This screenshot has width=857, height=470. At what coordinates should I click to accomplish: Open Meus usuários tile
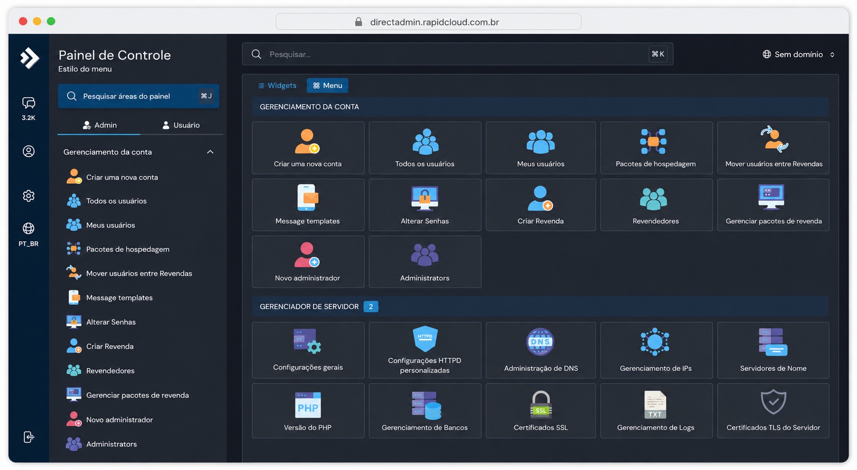pyautogui.click(x=541, y=148)
